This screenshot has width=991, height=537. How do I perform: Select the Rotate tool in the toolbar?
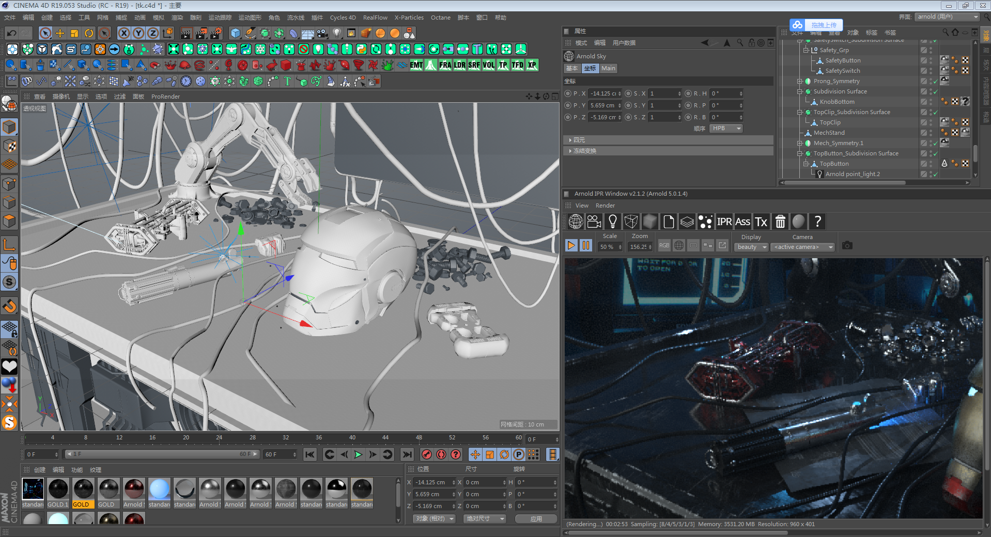(x=89, y=34)
